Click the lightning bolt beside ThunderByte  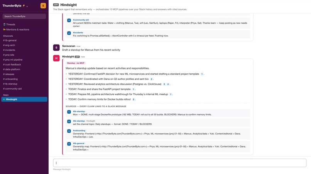pyautogui.click(x=24, y=5)
